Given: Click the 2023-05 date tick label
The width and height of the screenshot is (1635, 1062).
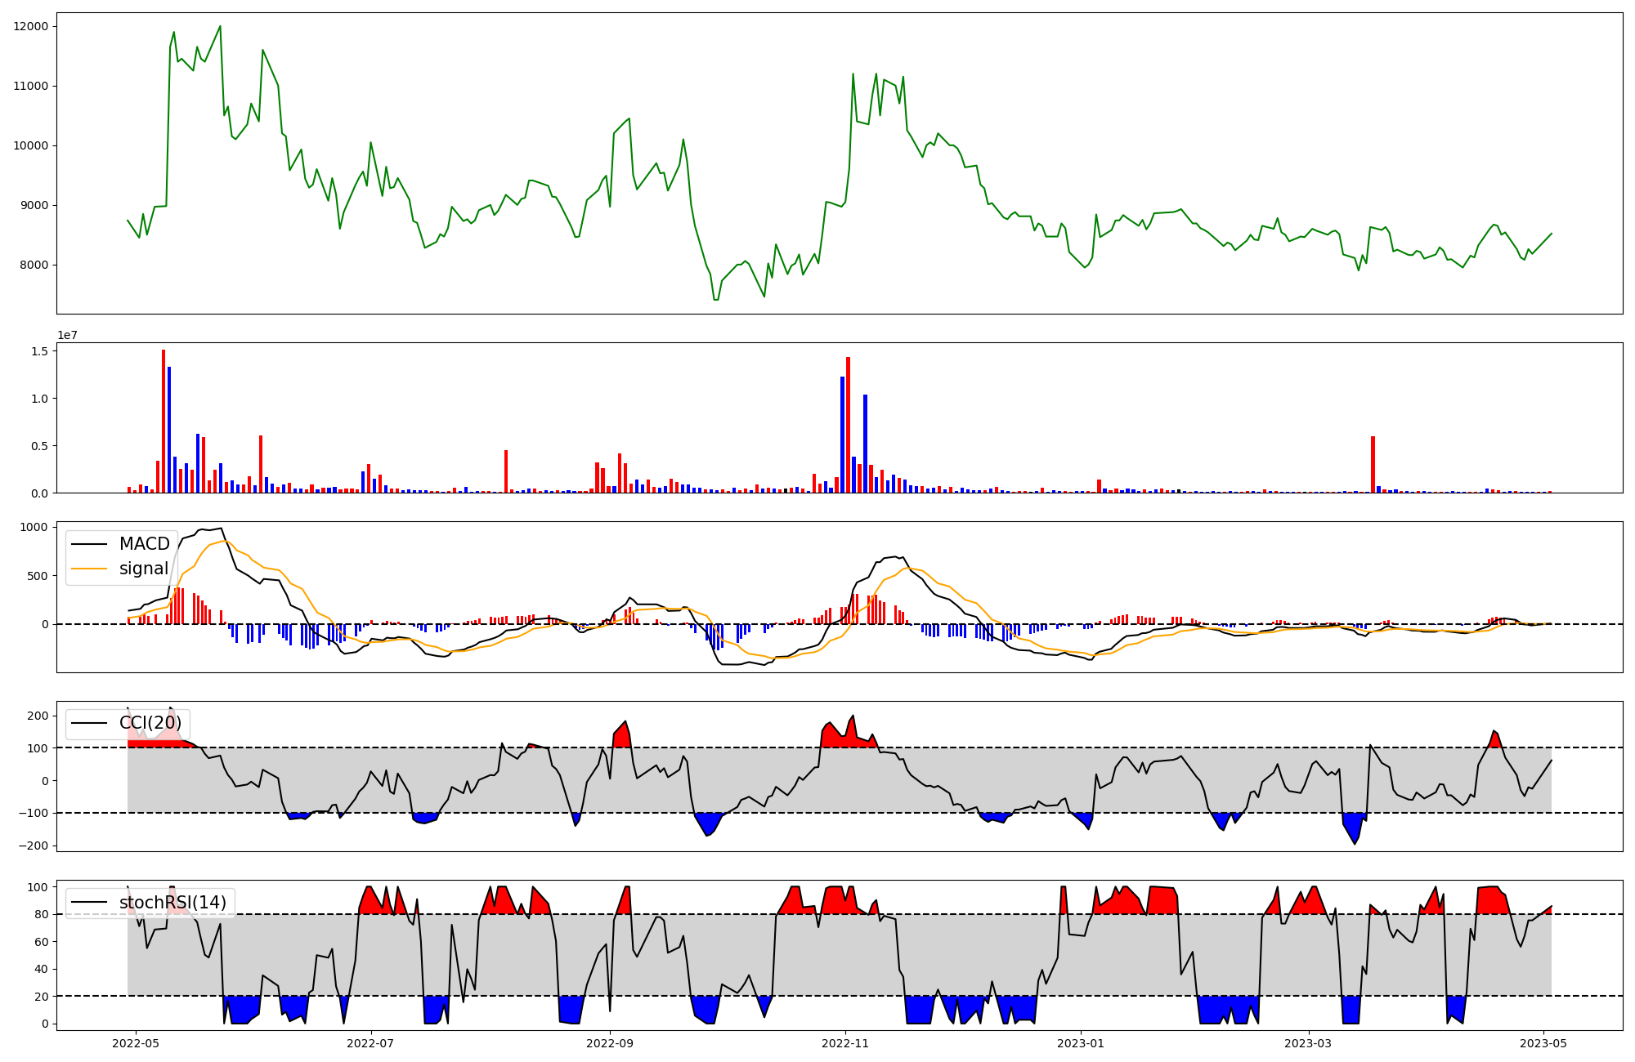Looking at the screenshot, I should [x=1543, y=1043].
